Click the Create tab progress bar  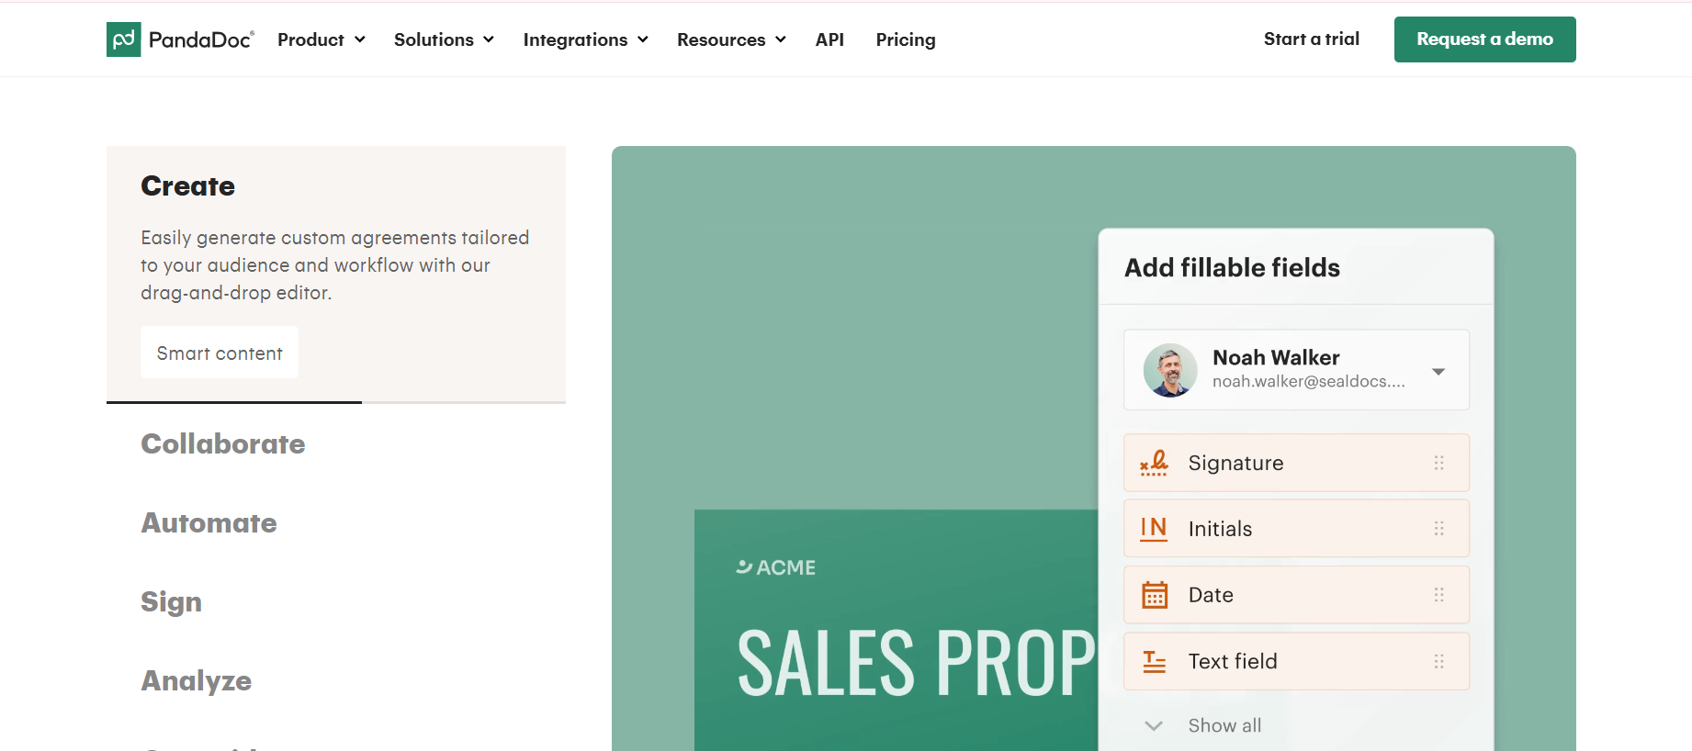(x=336, y=402)
